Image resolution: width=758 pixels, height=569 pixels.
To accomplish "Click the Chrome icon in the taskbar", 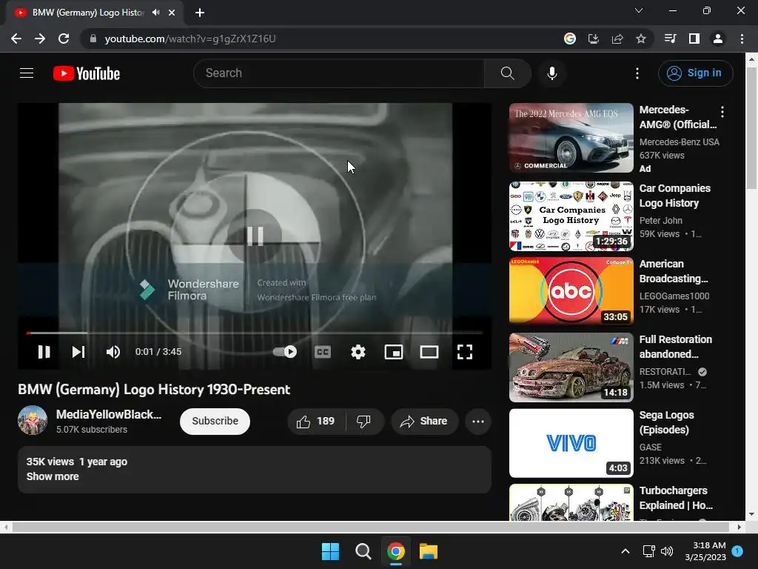I will pos(396,551).
